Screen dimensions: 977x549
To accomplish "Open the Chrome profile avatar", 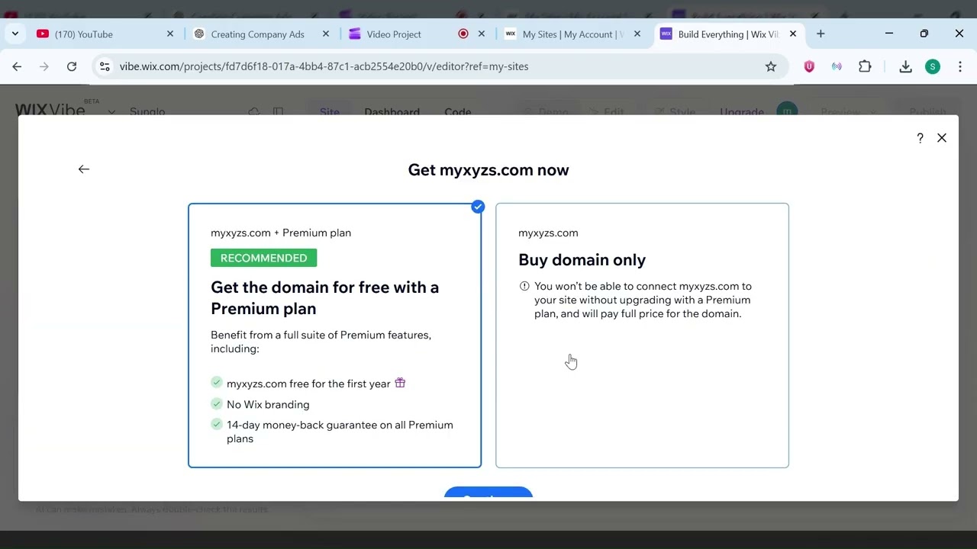I will 933,66.
